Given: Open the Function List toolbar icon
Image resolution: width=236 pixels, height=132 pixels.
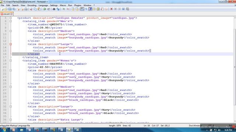Looking at the screenshot, I should tap(102, 9).
